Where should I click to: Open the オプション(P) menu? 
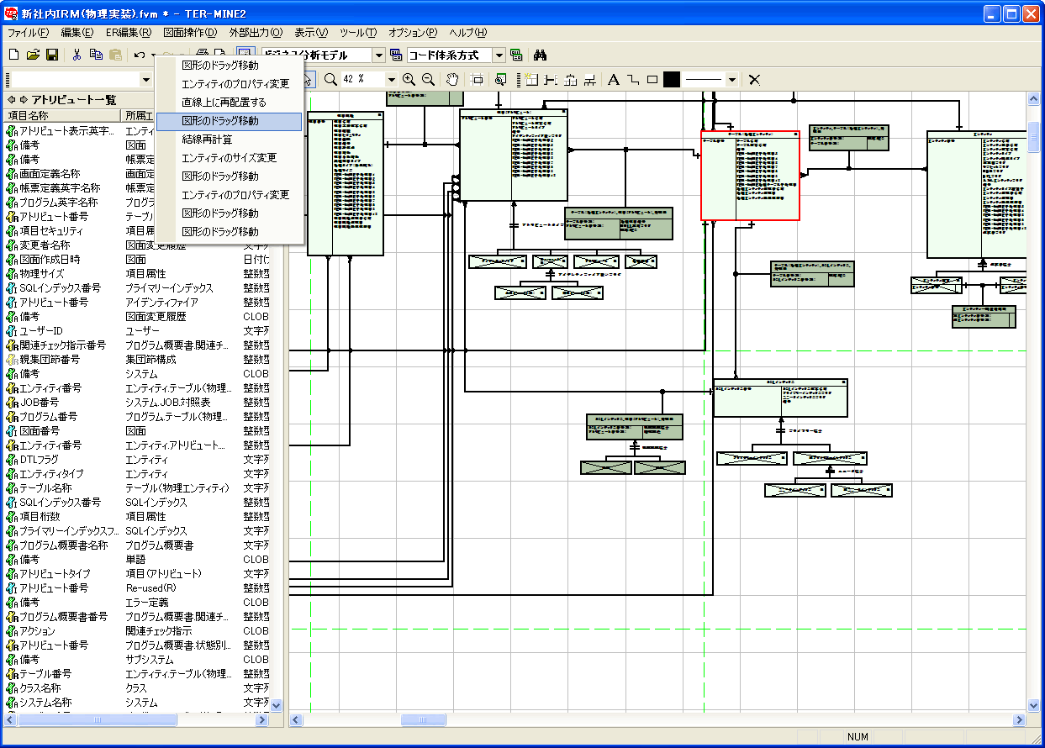[413, 33]
